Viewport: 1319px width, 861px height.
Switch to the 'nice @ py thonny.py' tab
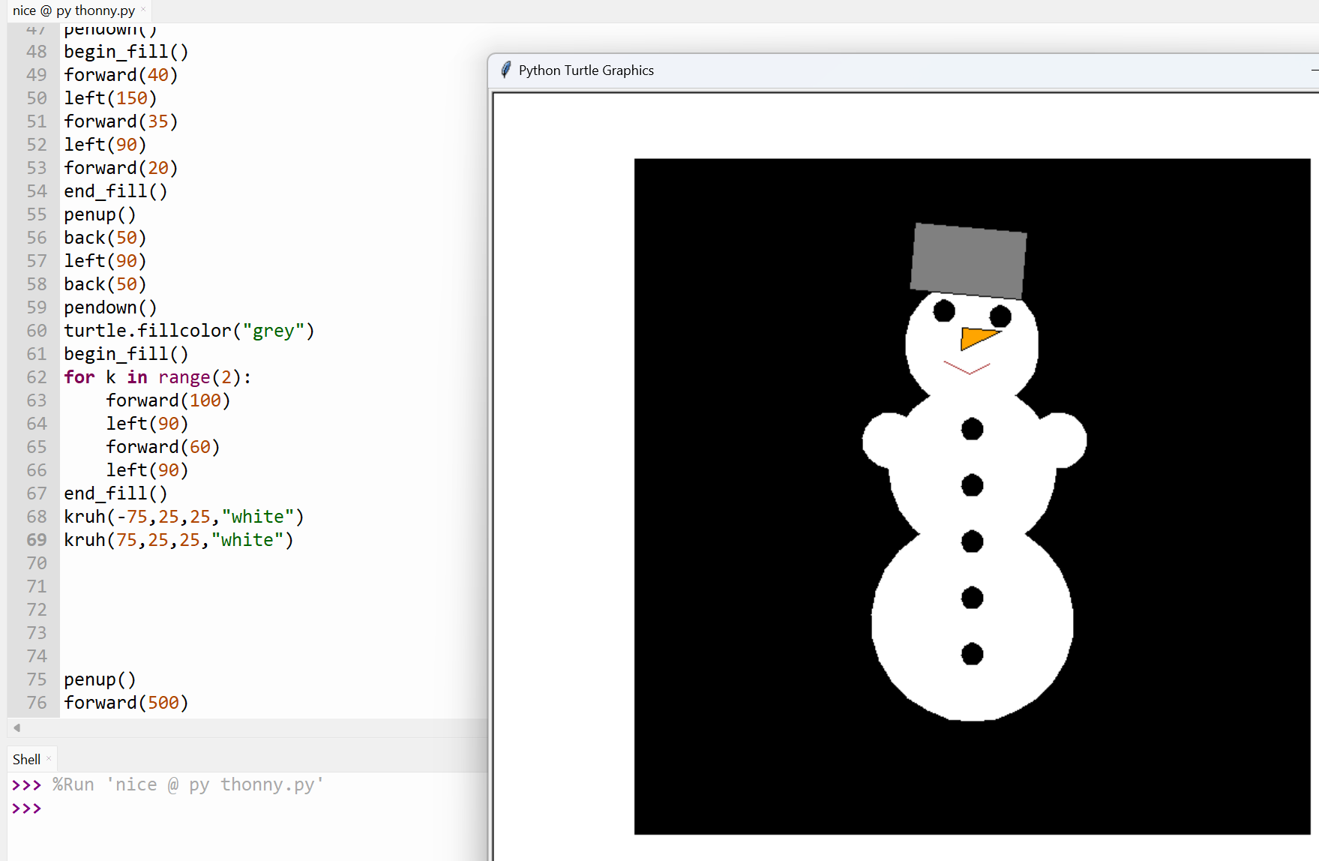coord(73,10)
